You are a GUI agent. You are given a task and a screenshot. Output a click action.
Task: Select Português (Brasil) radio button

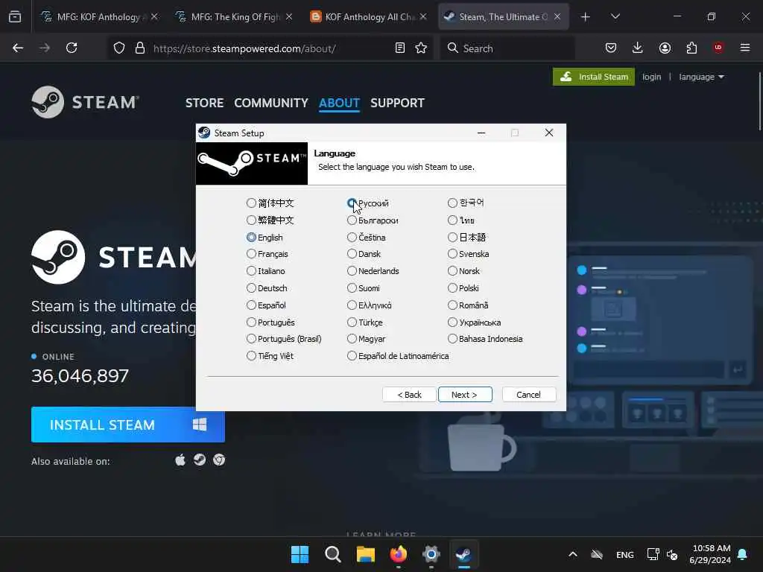click(x=251, y=339)
